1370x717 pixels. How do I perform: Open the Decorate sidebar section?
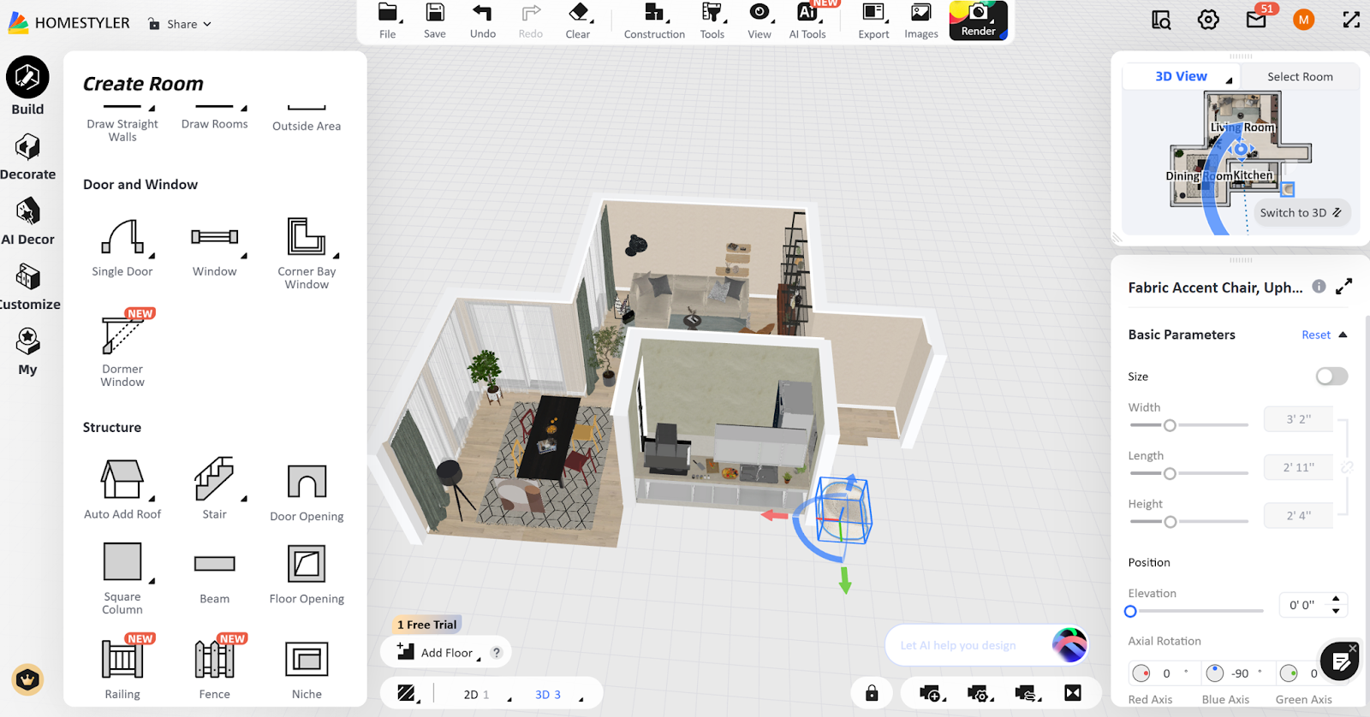pyautogui.click(x=27, y=157)
